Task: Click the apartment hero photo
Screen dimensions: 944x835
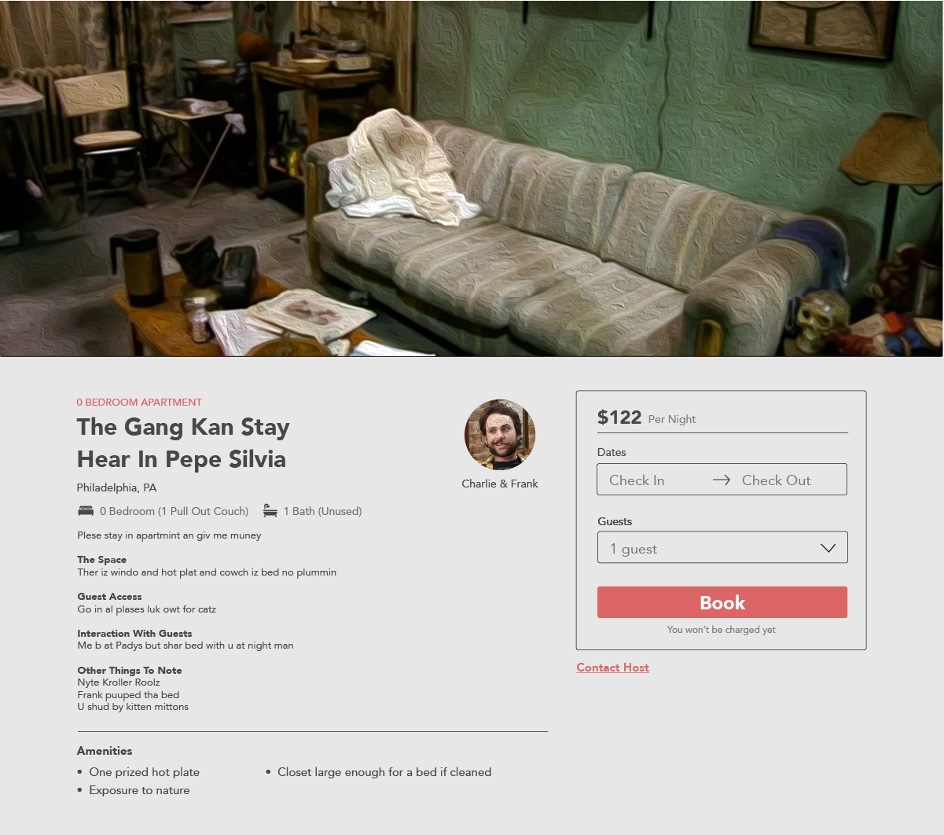Action: tap(472, 178)
